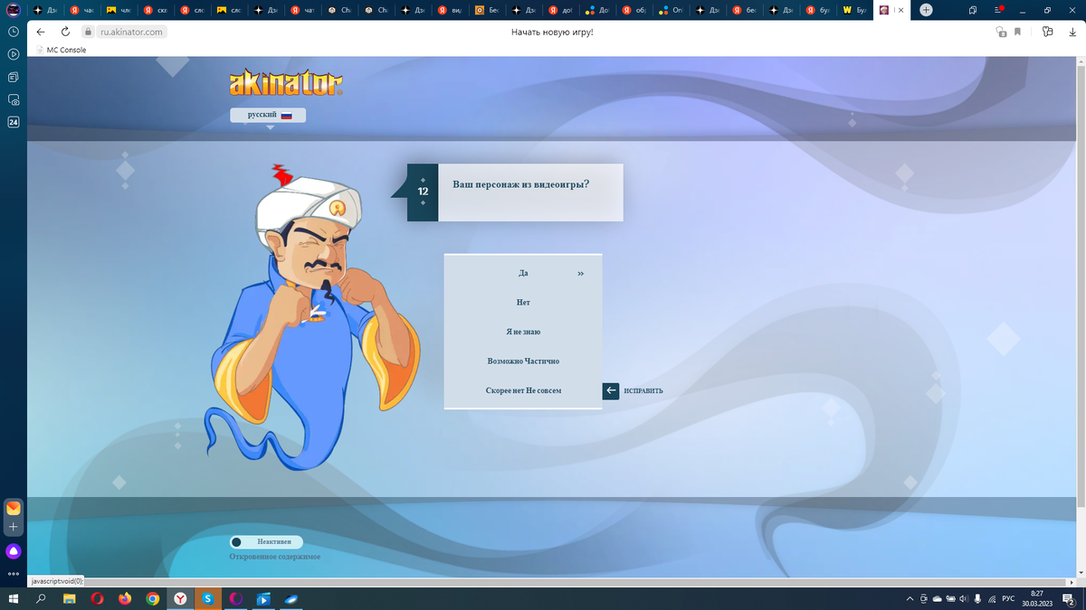1086x610 pixels.
Task: Open the sidebar history clock icon
Action: (14, 32)
